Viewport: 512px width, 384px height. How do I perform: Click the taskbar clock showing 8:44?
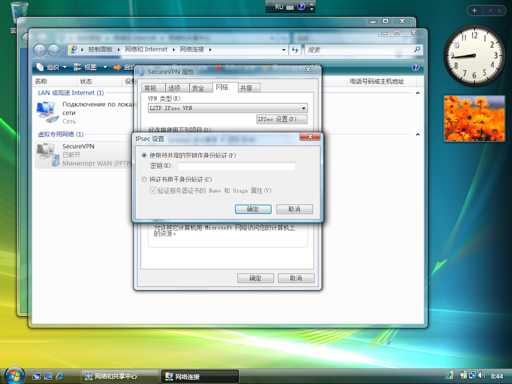click(x=497, y=377)
